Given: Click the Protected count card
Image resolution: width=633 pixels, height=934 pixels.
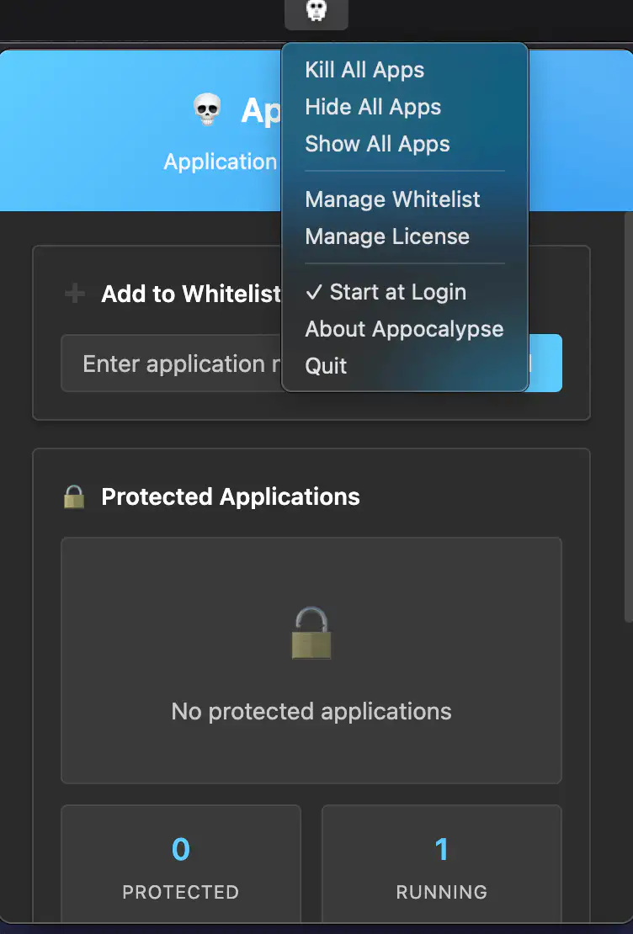Looking at the screenshot, I should tap(181, 863).
